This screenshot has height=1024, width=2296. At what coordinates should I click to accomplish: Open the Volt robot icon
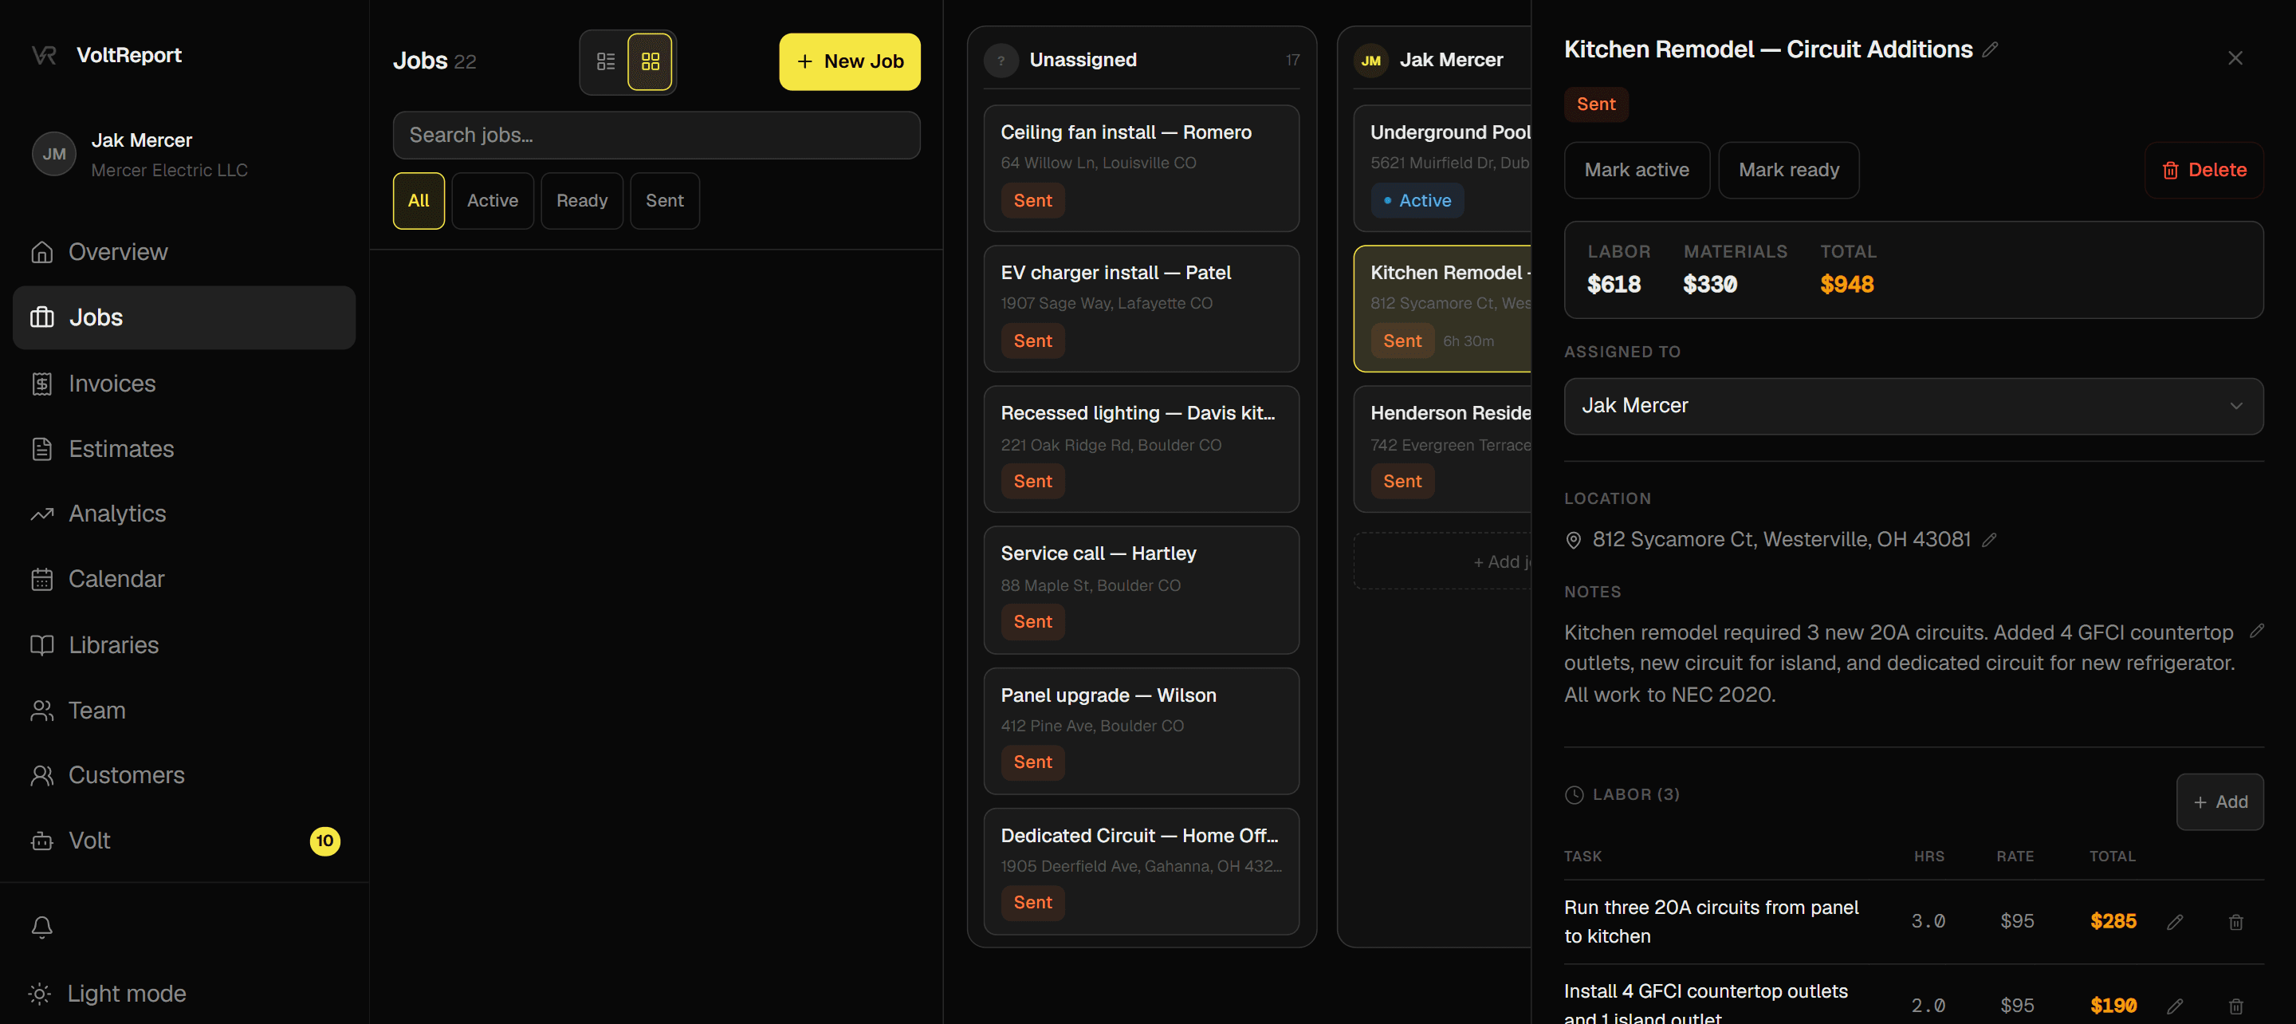click(x=42, y=841)
